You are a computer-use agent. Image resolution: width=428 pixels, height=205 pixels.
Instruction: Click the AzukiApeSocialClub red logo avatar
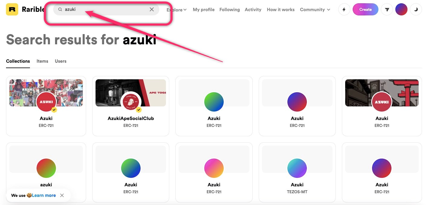click(131, 102)
